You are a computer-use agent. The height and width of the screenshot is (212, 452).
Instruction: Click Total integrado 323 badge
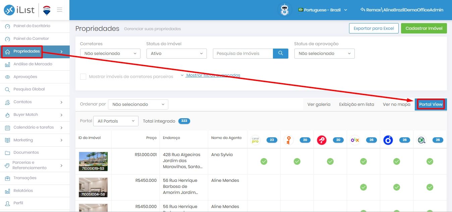tap(184, 121)
